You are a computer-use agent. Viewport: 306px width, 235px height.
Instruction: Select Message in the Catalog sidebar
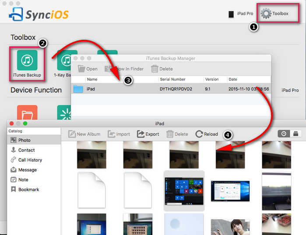pyautogui.click(x=34, y=170)
